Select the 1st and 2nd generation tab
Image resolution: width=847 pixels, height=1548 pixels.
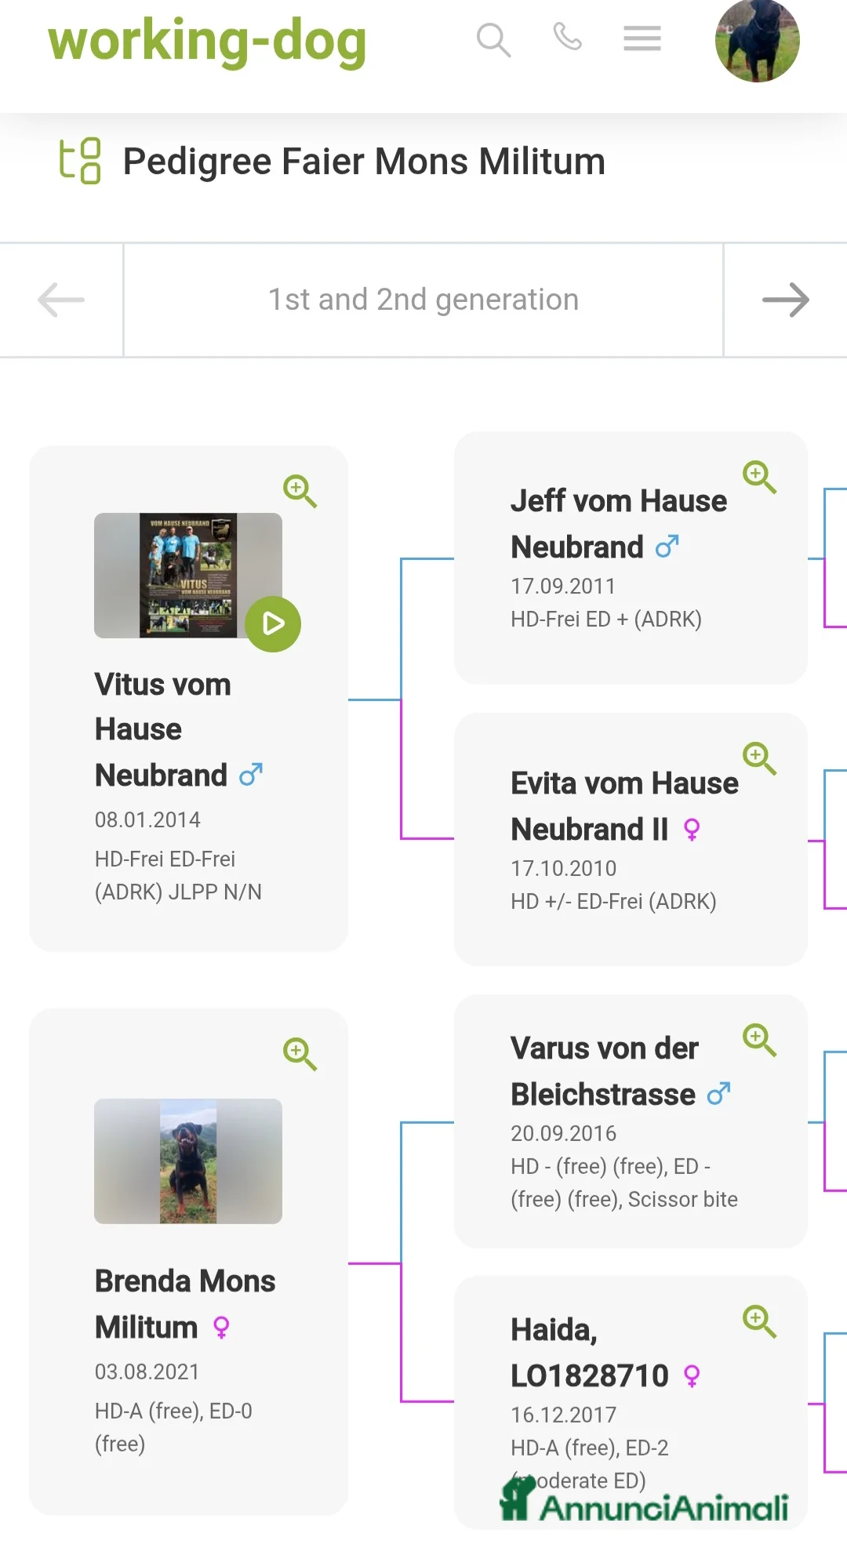click(423, 300)
